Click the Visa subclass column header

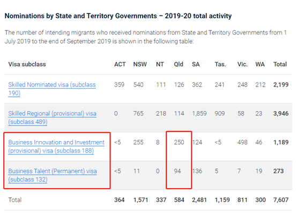(27, 64)
